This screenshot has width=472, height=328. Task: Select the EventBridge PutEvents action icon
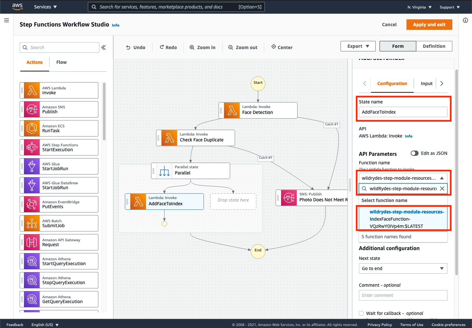pyautogui.click(x=32, y=204)
